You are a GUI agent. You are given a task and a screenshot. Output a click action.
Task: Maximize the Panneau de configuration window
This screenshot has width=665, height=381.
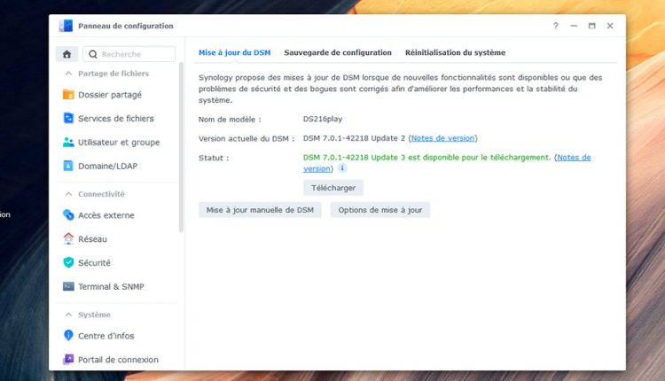[x=591, y=26]
